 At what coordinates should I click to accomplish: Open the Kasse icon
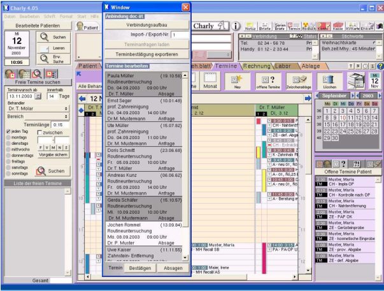(x=338, y=26)
